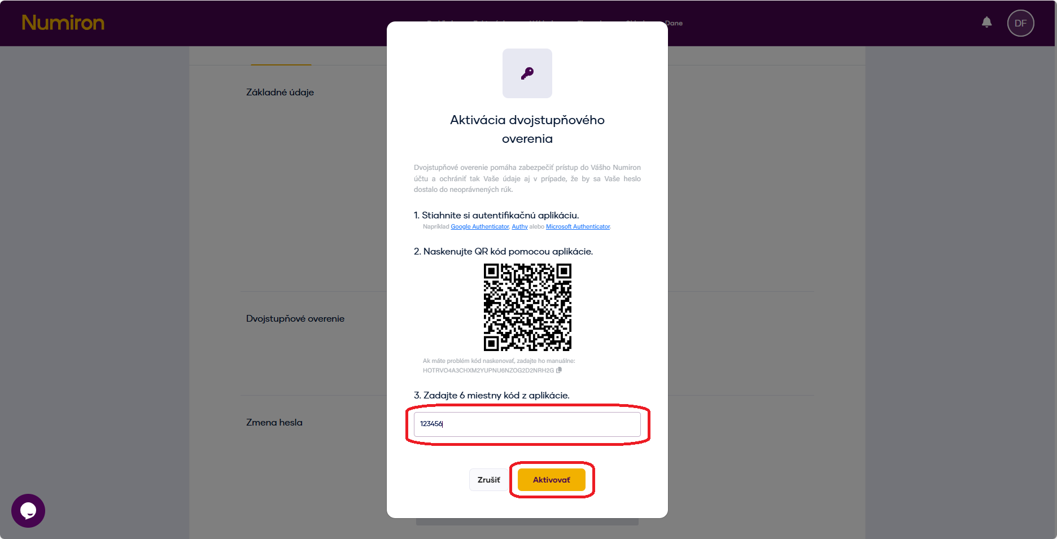Open the Google Authenticator link

(479, 226)
